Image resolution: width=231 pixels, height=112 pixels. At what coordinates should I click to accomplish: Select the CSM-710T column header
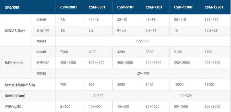tap(154, 7)
